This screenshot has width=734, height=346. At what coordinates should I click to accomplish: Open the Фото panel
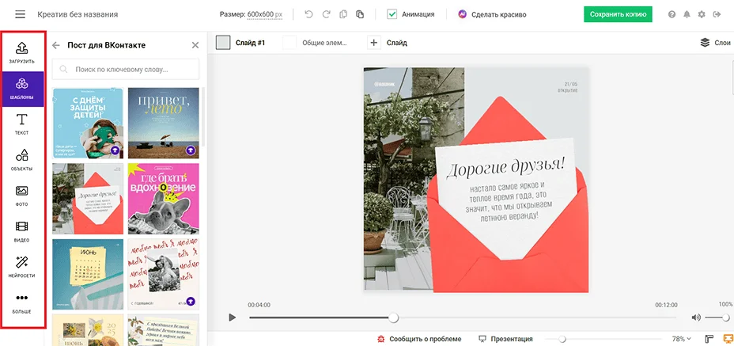(22, 195)
